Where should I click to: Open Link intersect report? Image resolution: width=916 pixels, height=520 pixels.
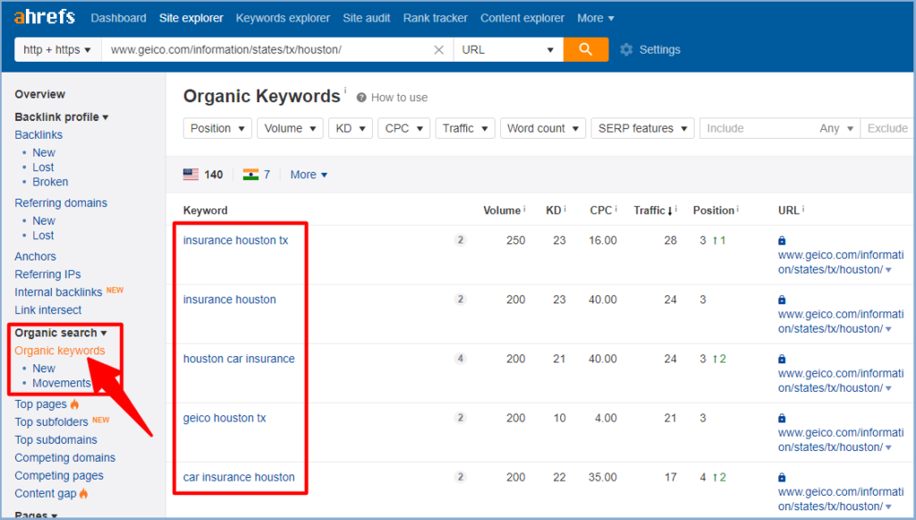[x=48, y=310]
